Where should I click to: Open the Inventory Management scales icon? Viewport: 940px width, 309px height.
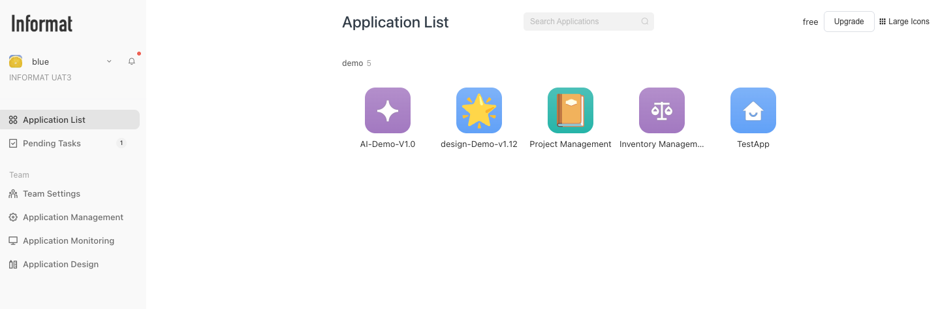pos(662,110)
